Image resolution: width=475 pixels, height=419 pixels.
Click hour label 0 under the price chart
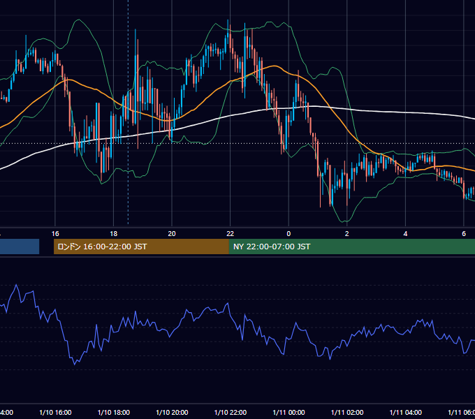click(x=288, y=233)
